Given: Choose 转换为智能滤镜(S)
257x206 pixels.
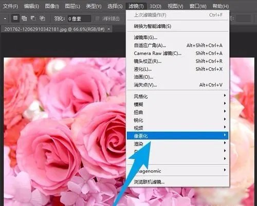Looking at the screenshot, I should click(x=178, y=26).
